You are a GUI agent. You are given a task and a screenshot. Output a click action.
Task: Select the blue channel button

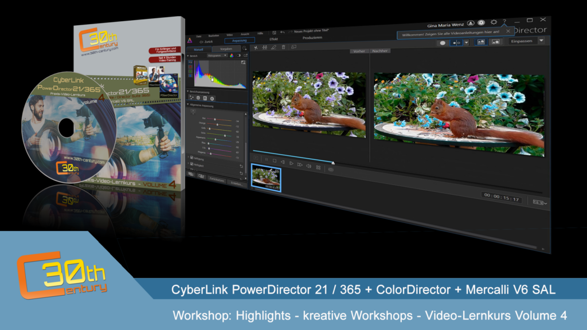(190, 76)
